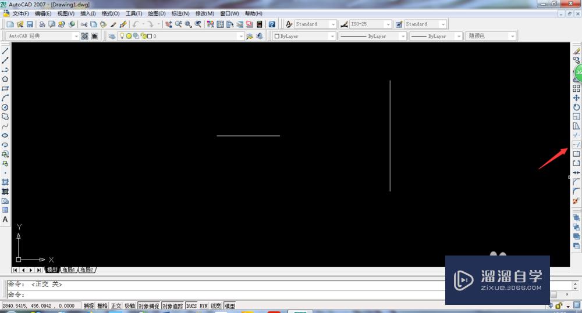
Task: Click the Plot print icon
Action: coord(42,24)
